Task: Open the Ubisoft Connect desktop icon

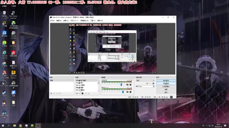Action: 13,35
